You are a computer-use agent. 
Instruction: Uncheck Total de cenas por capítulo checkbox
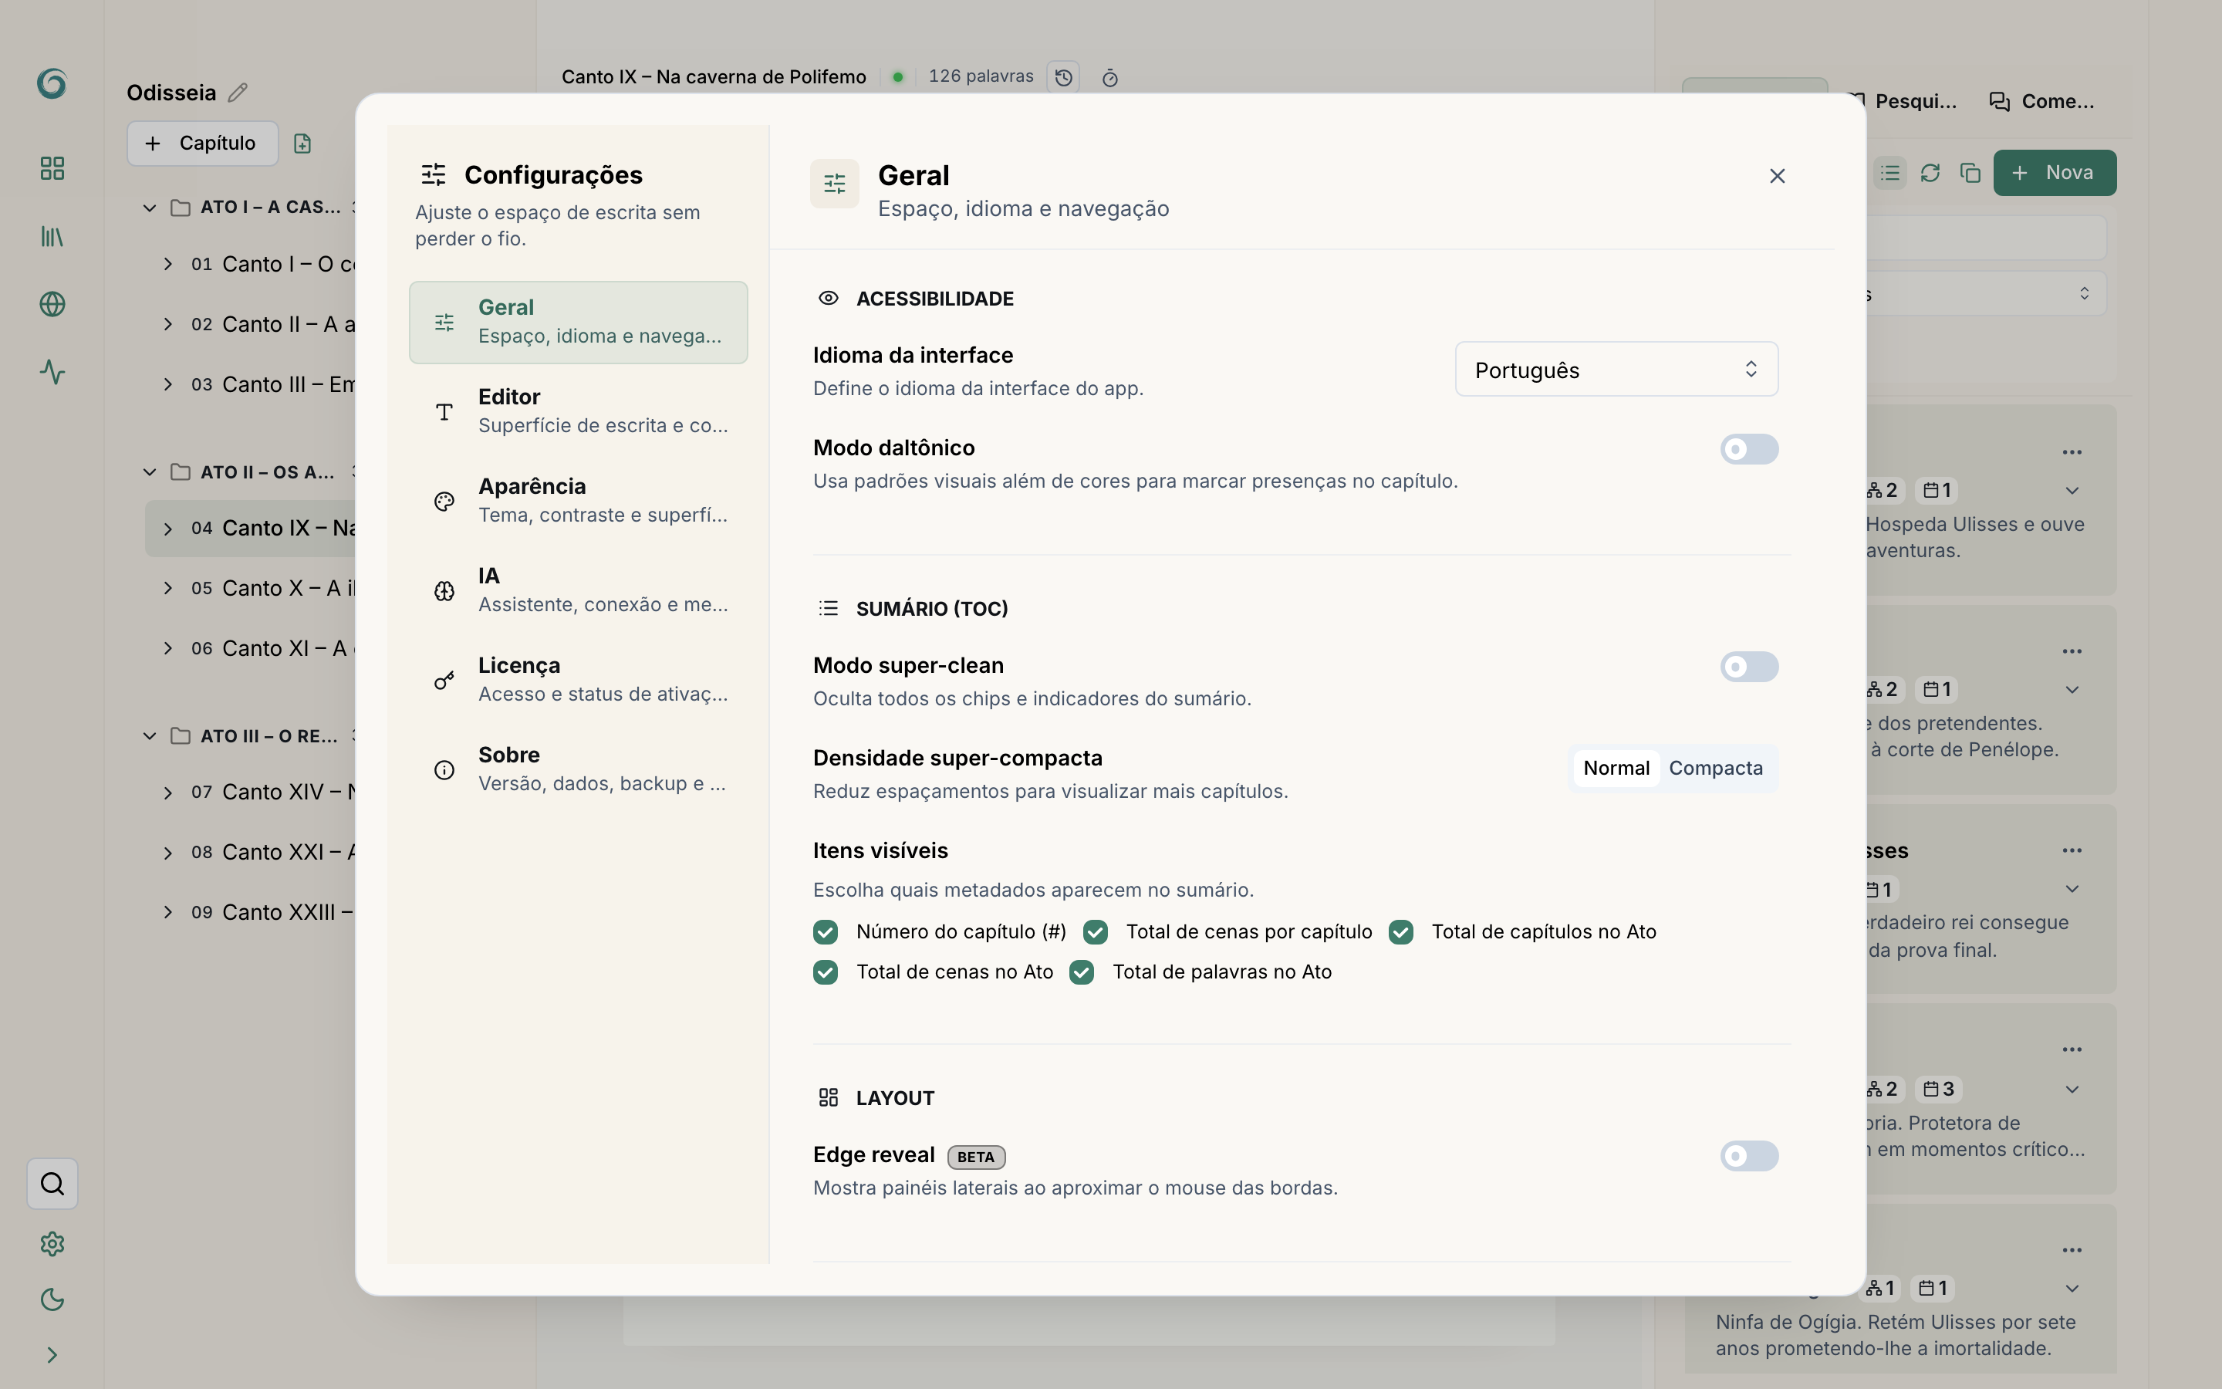tap(1096, 932)
